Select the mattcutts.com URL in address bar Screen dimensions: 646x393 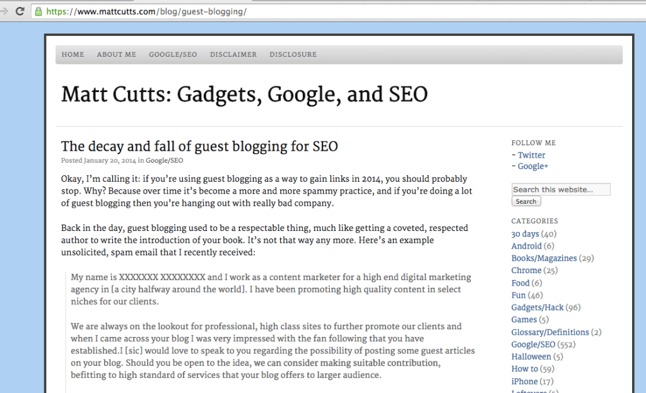[146, 11]
